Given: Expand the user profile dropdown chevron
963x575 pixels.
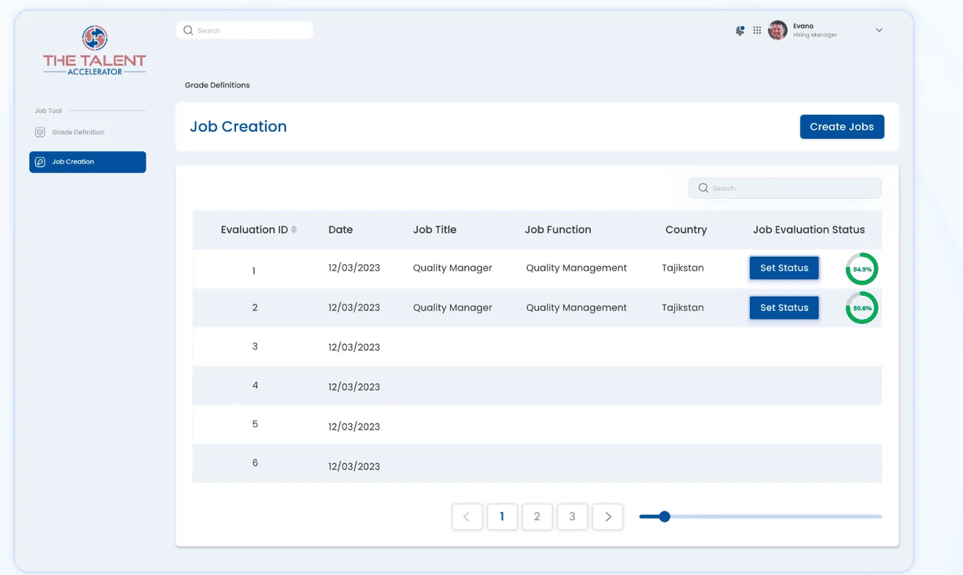Looking at the screenshot, I should pos(879,30).
